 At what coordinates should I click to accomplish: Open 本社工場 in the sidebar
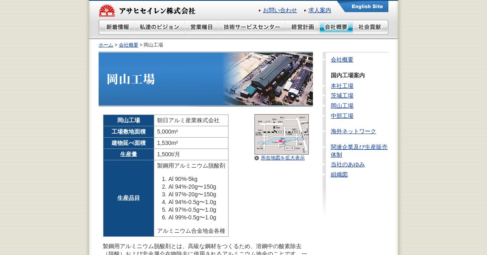coord(342,86)
